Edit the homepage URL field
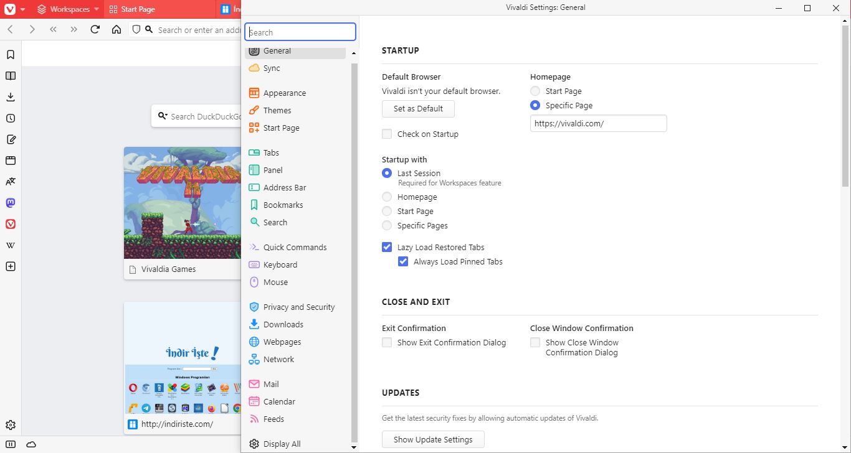 (x=598, y=123)
